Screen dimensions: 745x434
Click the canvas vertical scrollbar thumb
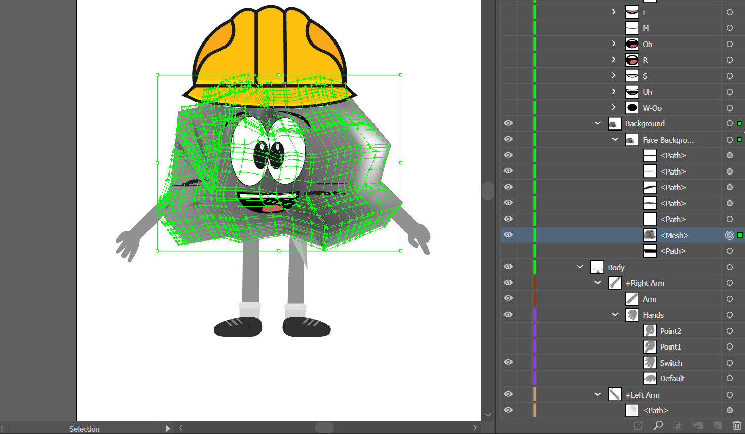point(488,191)
